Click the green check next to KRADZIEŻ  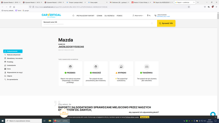pos(91,73)
